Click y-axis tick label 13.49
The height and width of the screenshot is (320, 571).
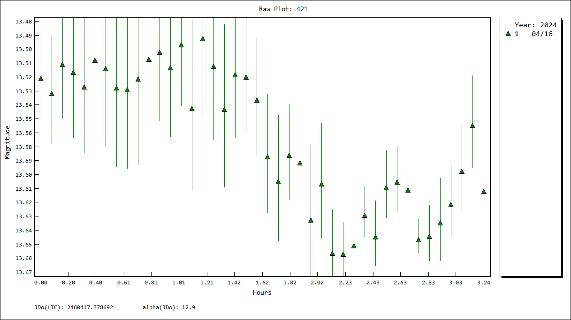point(23,36)
